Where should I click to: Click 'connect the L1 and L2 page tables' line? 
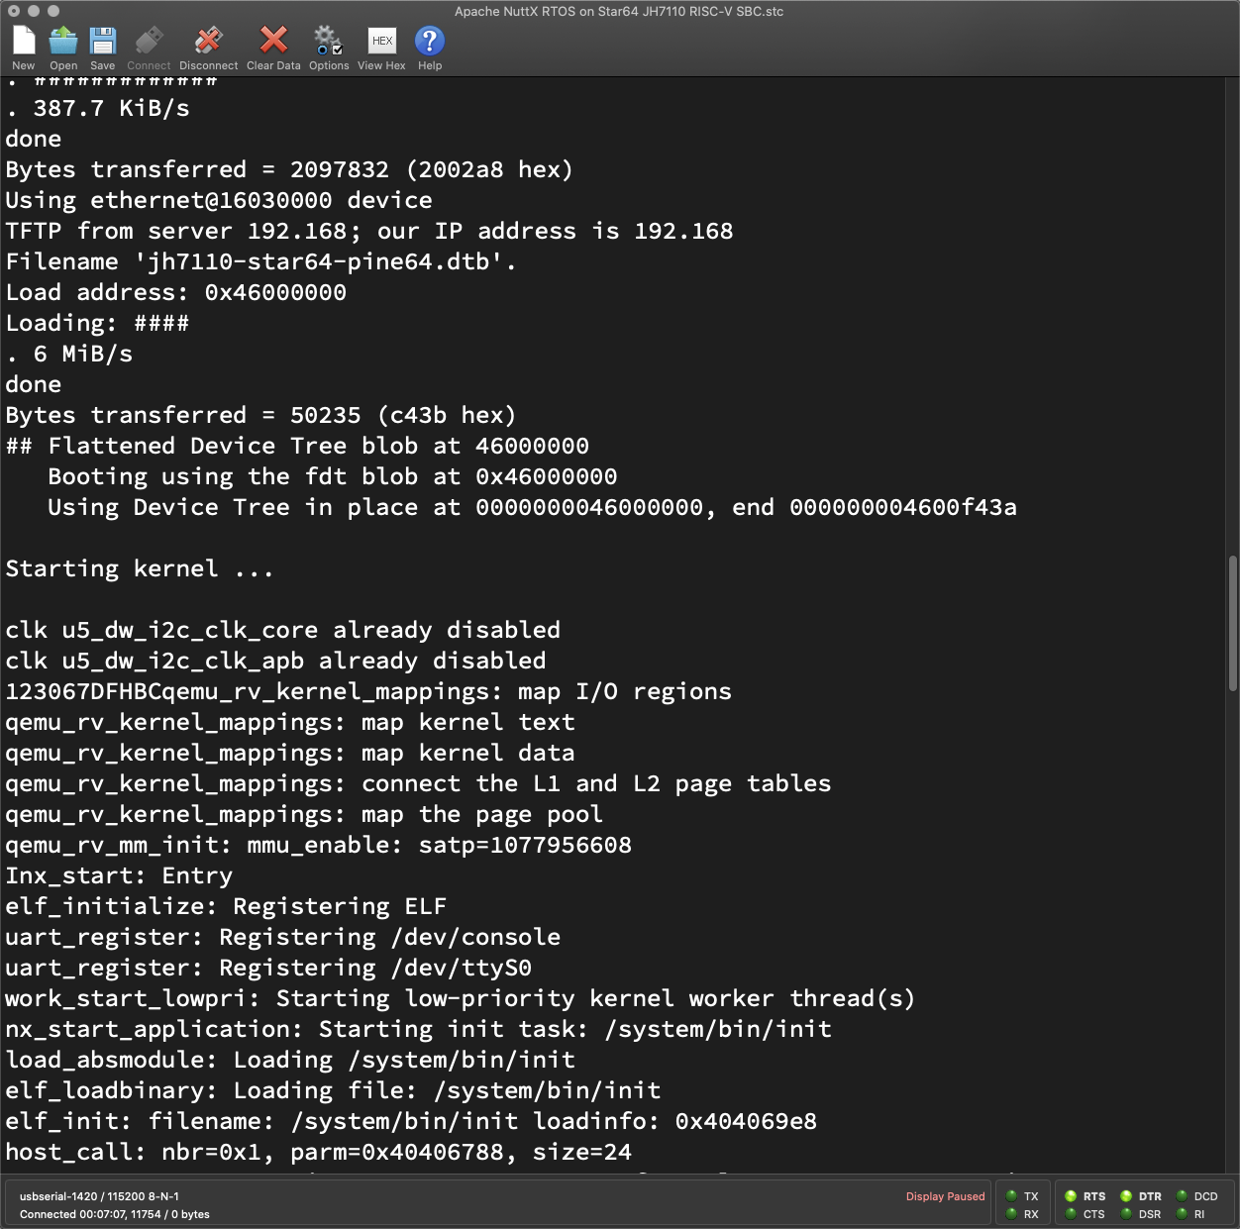(418, 784)
